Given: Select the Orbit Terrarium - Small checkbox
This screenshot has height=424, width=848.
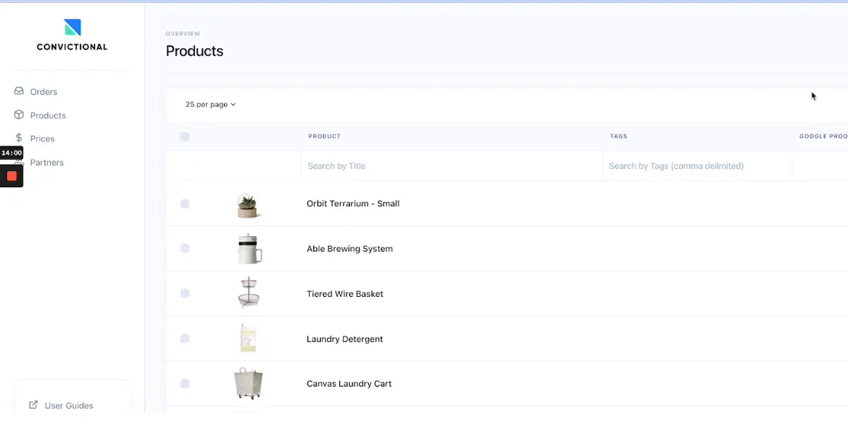Looking at the screenshot, I should coord(184,204).
